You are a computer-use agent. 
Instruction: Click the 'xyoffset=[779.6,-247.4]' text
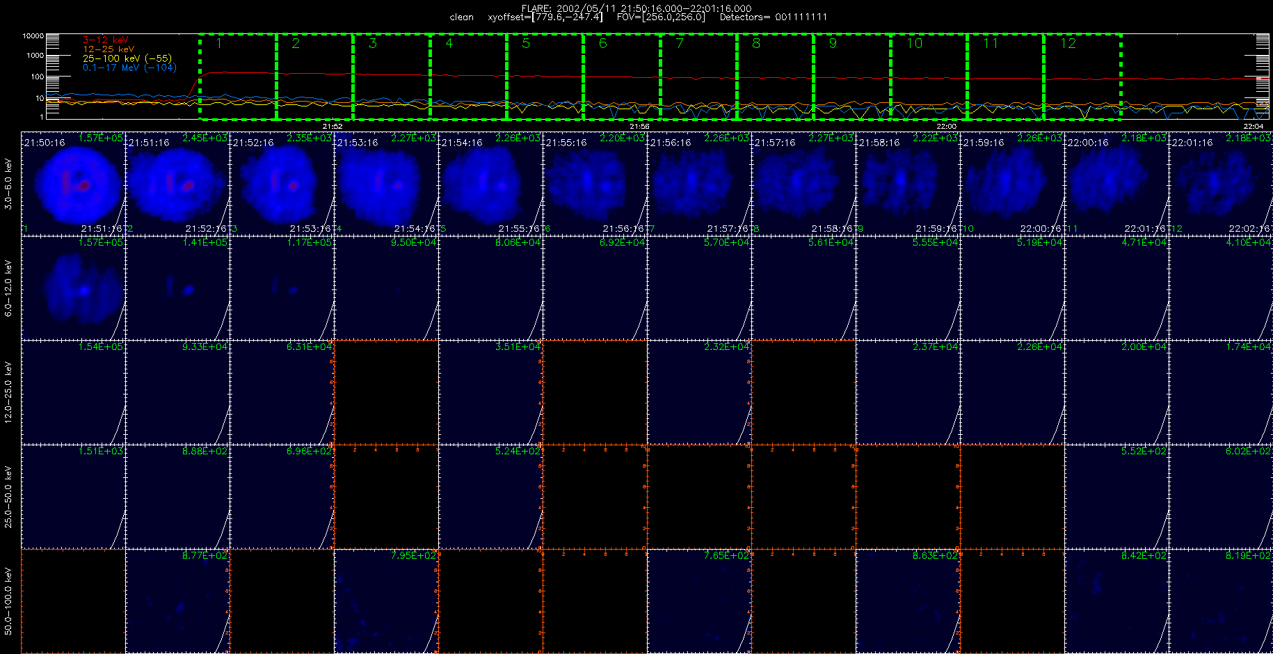tap(545, 17)
